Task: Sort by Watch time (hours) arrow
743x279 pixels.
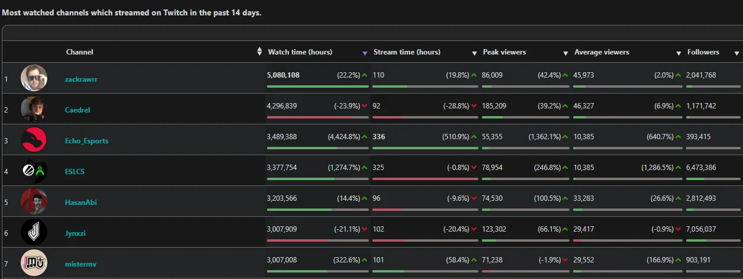Action: [x=365, y=53]
